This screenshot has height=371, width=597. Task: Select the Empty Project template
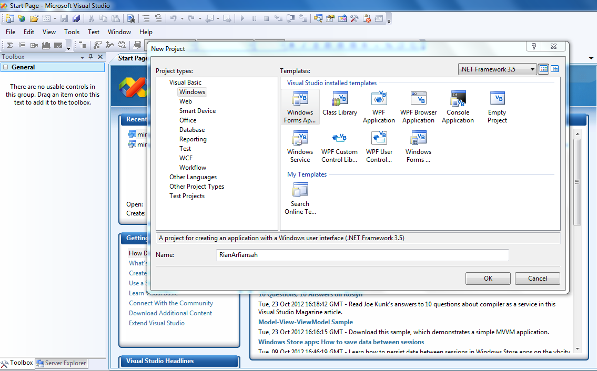[497, 107]
